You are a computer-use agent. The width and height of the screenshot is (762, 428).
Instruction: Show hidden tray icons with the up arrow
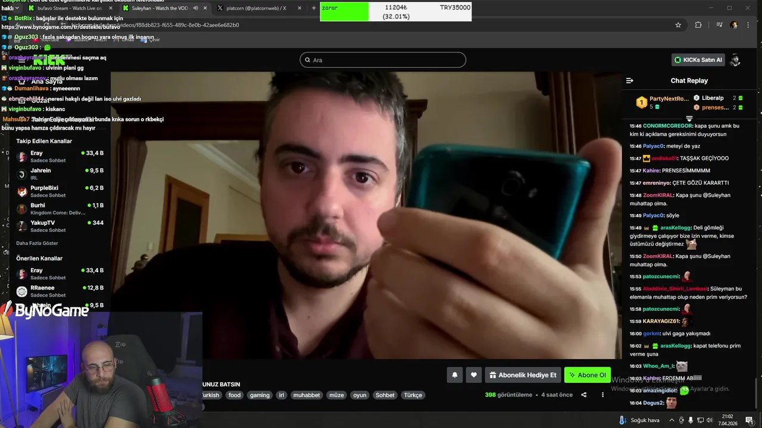click(x=672, y=420)
